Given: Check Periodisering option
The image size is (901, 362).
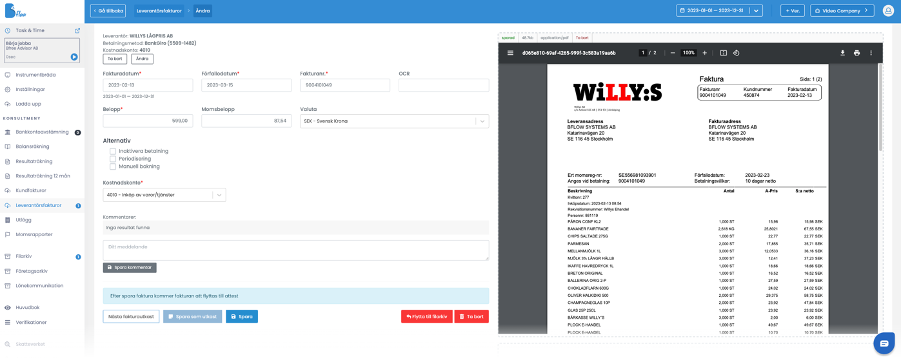Looking at the screenshot, I should (113, 159).
